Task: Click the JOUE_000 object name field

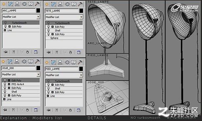Action: point(18,68)
